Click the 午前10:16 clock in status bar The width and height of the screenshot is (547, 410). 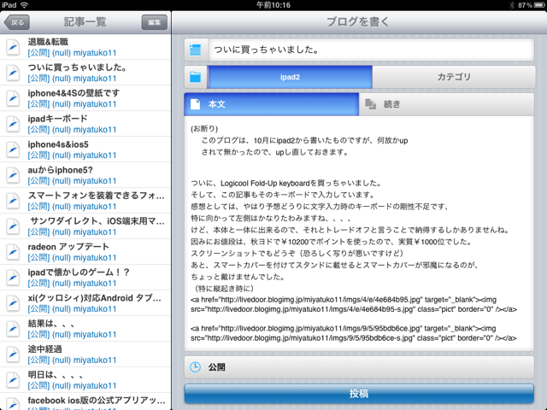(273, 5)
